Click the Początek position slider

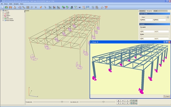pos(141,29)
